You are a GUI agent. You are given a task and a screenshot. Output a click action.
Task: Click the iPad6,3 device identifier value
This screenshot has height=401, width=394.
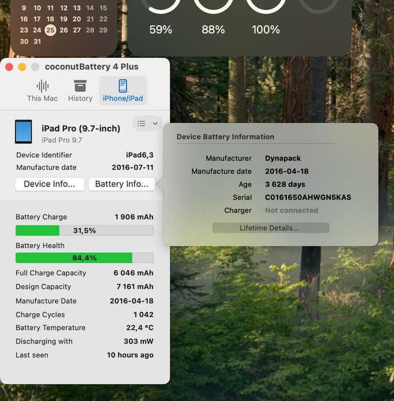139,155
